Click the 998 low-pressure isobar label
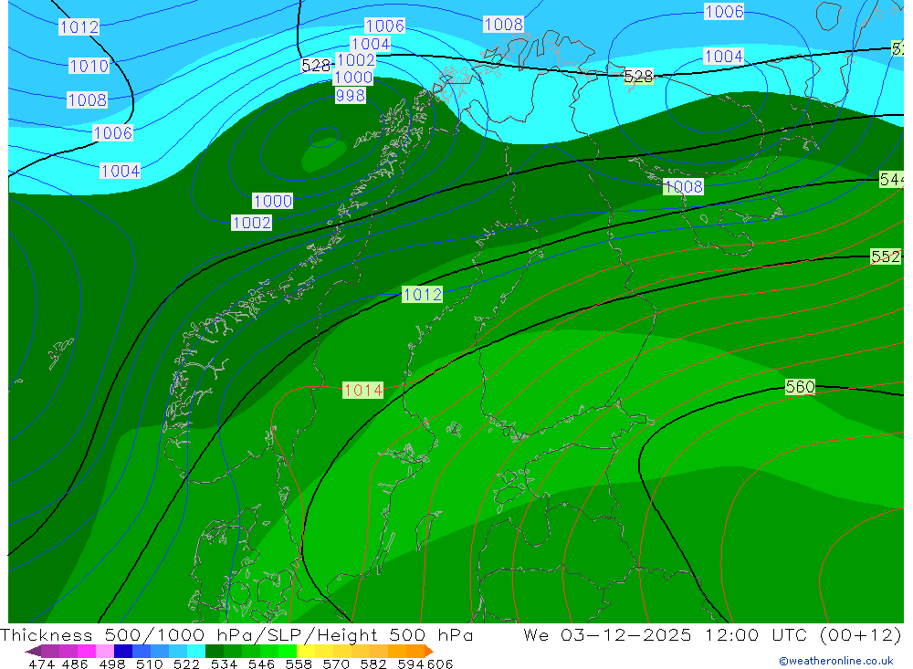 [x=350, y=95]
